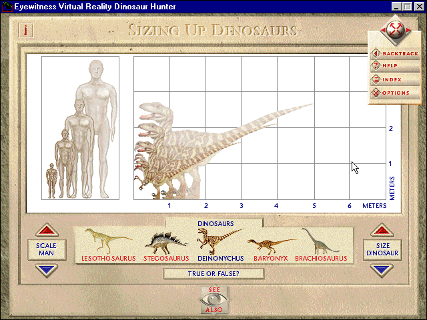
Task: Click the app icon in title bar
Action: point(7,7)
